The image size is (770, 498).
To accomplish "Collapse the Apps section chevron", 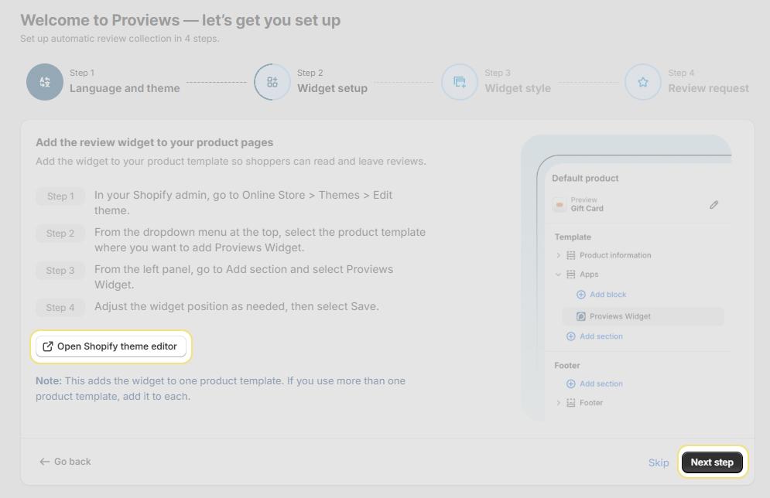I will point(559,275).
